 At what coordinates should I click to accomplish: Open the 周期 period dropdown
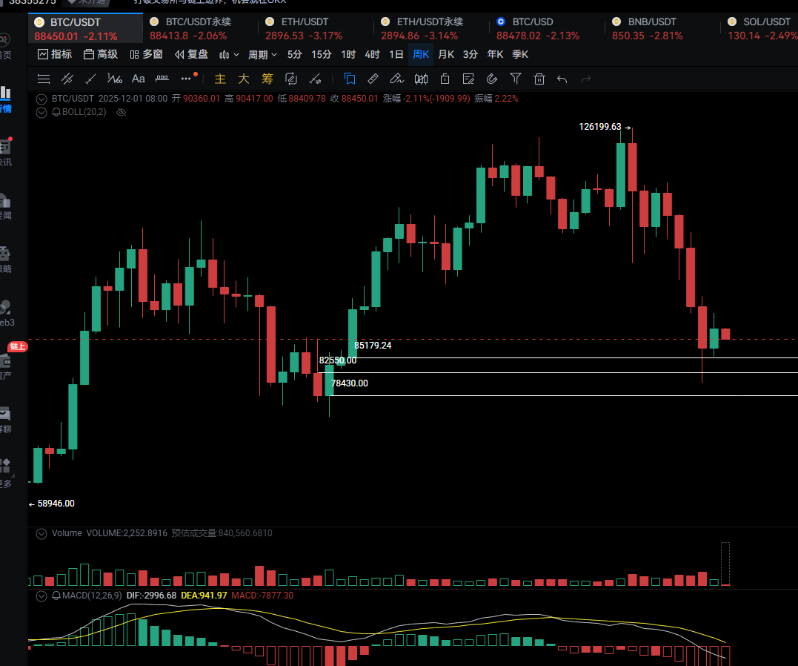[262, 54]
